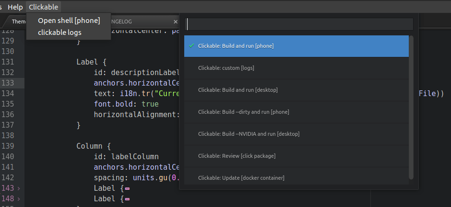
Task: Select "Clickable: Review [click package]"
Action: click(x=296, y=156)
